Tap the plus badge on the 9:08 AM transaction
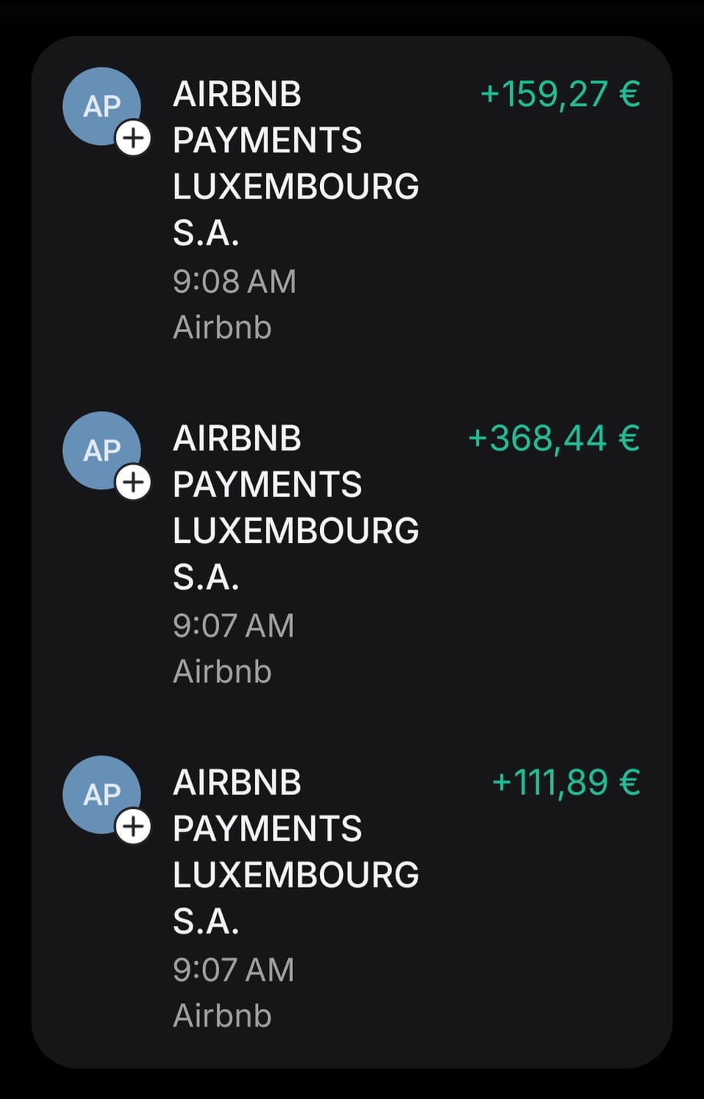 tap(133, 138)
